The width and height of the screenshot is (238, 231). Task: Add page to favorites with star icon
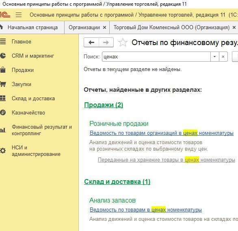(x=123, y=42)
